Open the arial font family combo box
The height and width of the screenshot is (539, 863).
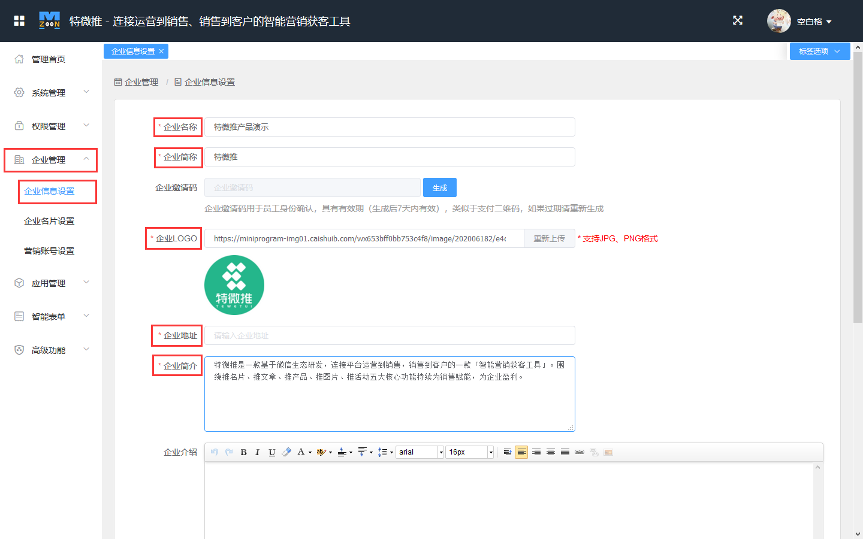tap(420, 452)
